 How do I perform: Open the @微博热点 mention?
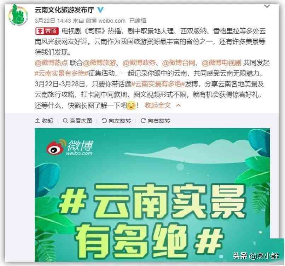point(51,63)
